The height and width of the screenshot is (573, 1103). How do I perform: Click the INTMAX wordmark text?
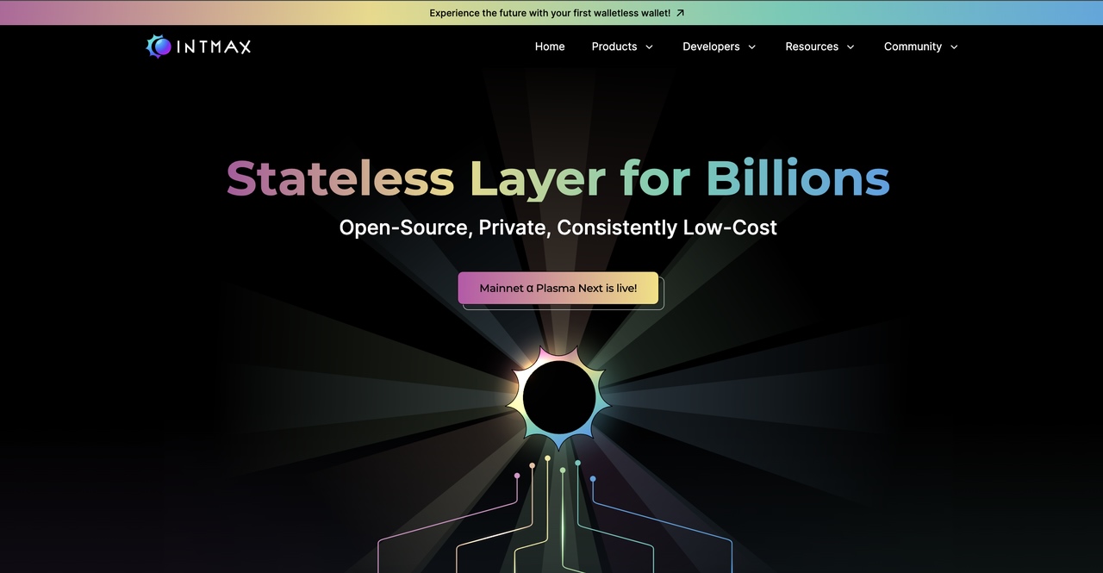214,47
